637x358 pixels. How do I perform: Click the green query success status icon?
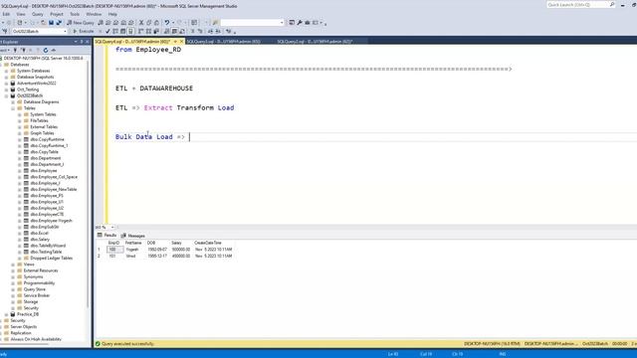point(98,344)
